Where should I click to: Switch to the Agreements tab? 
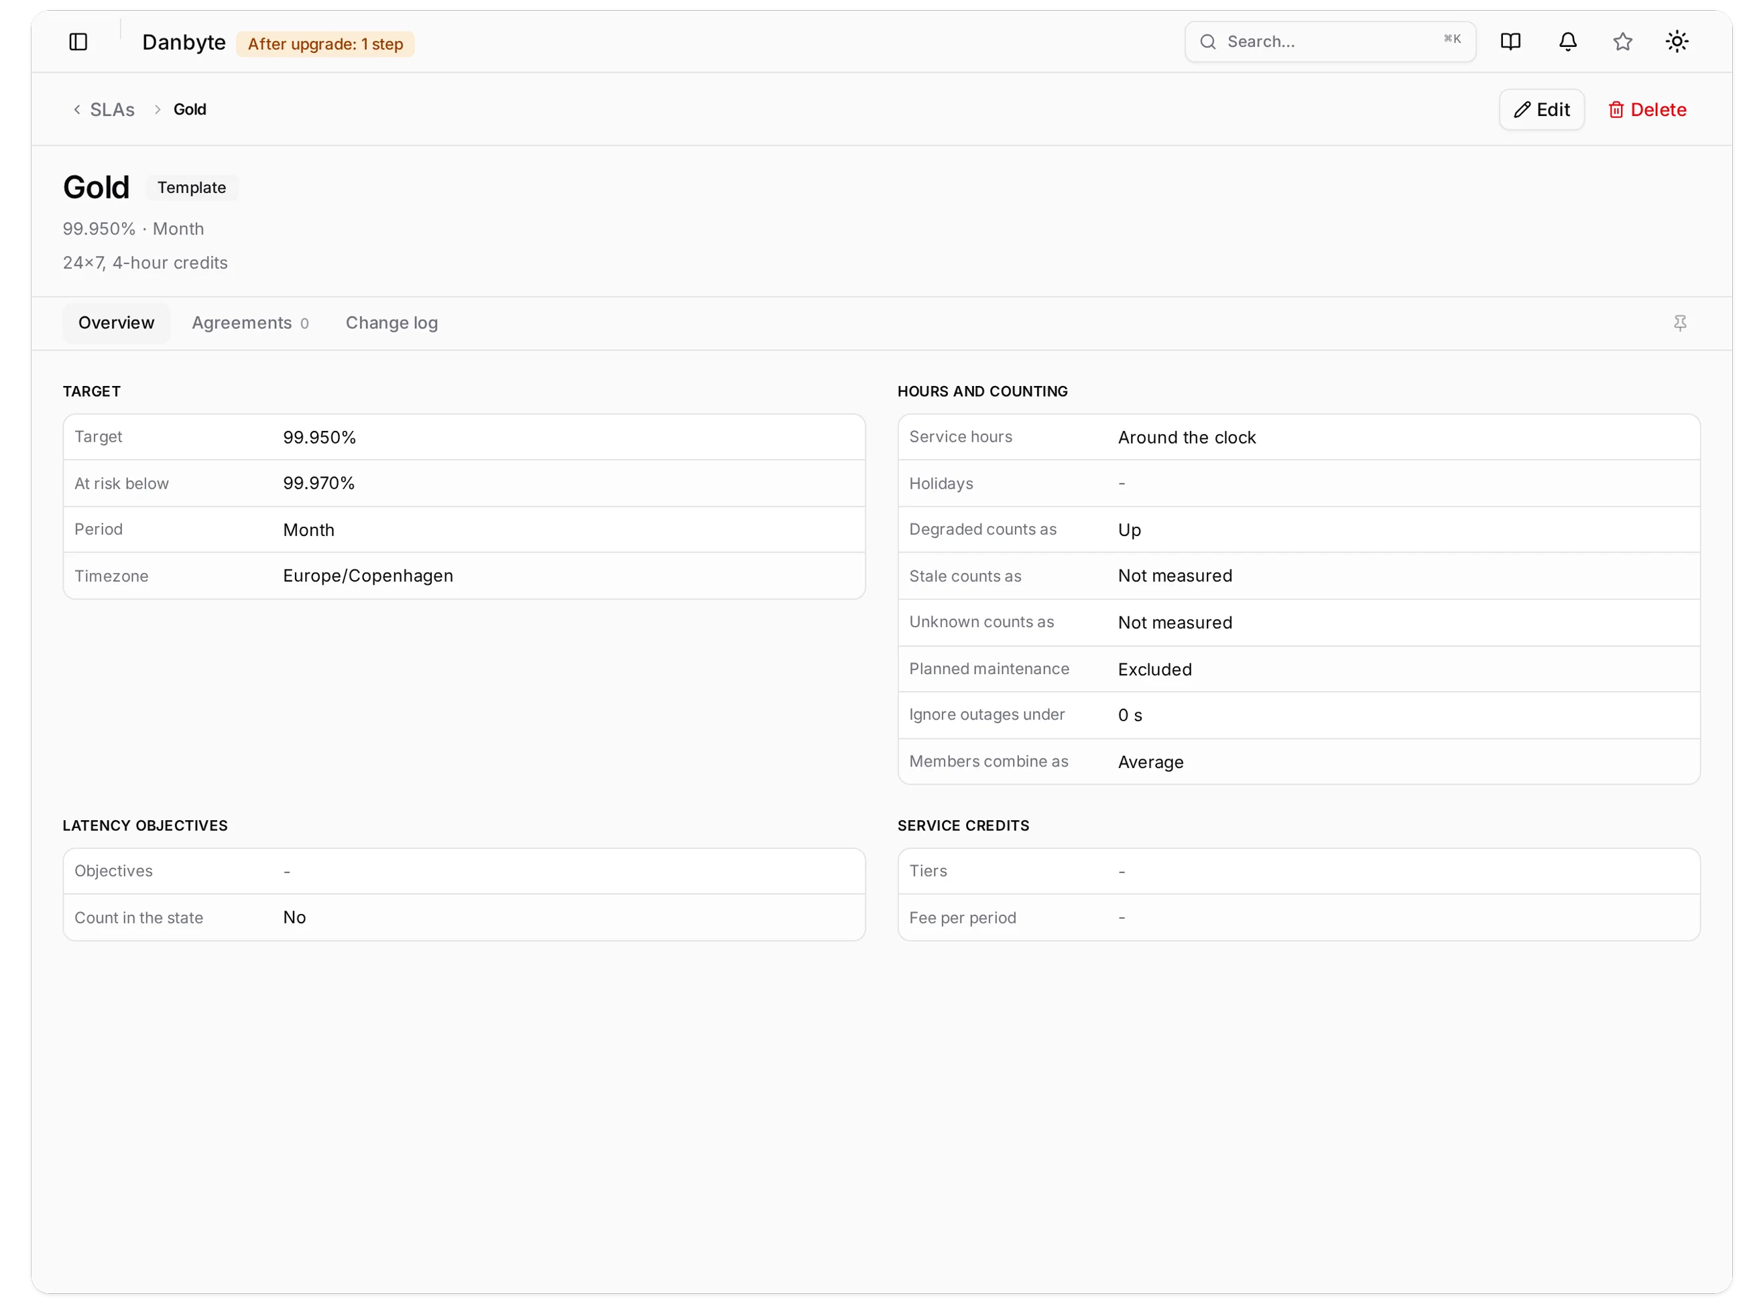[x=250, y=323]
